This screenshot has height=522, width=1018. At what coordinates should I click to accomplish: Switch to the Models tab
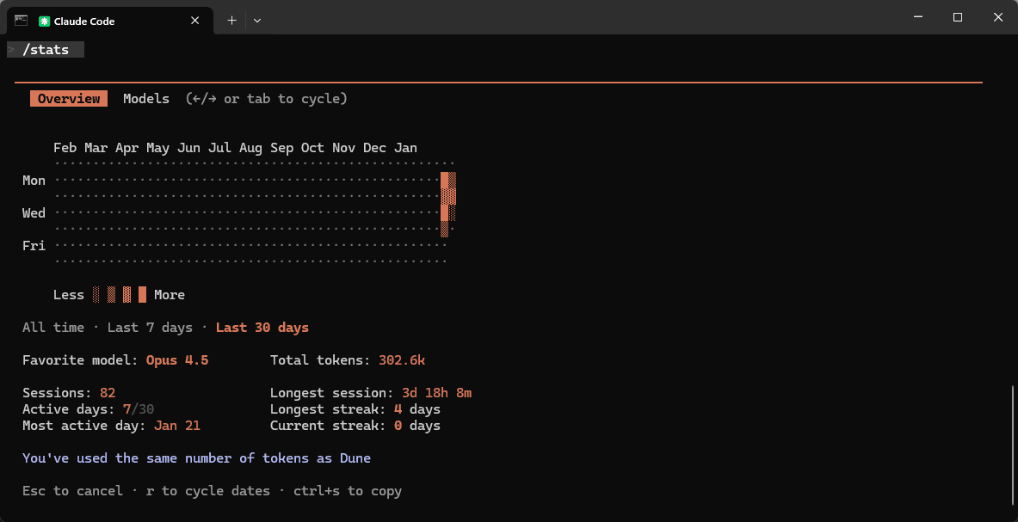[146, 98]
